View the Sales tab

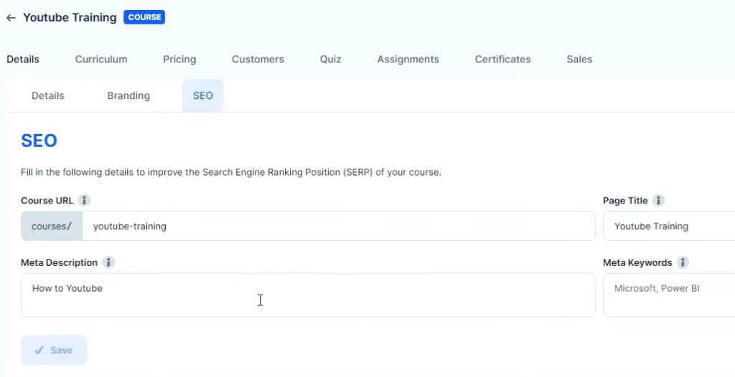pos(579,59)
